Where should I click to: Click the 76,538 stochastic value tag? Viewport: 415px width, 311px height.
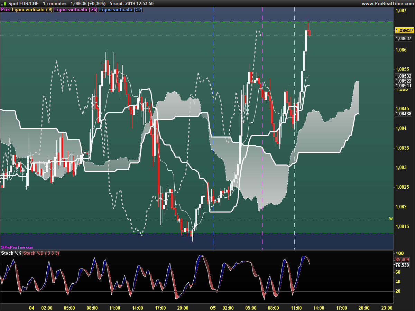click(402, 265)
